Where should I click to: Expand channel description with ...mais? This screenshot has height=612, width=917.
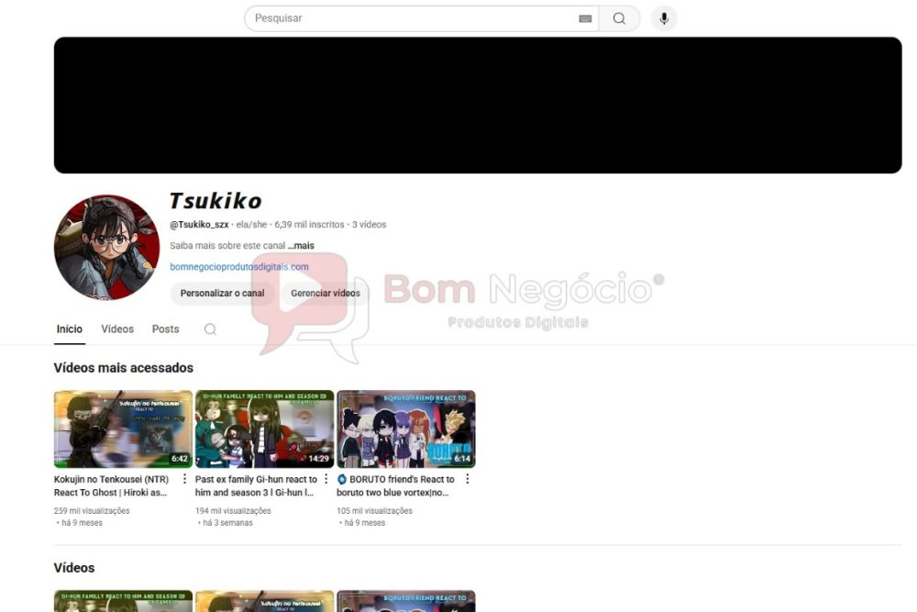301,246
